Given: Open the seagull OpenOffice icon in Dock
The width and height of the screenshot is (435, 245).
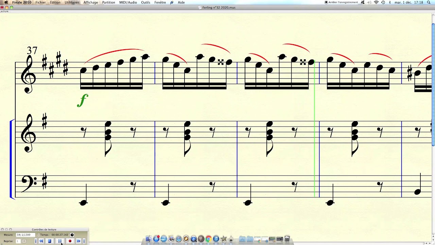Looking at the screenshot, I should [x=164, y=239].
